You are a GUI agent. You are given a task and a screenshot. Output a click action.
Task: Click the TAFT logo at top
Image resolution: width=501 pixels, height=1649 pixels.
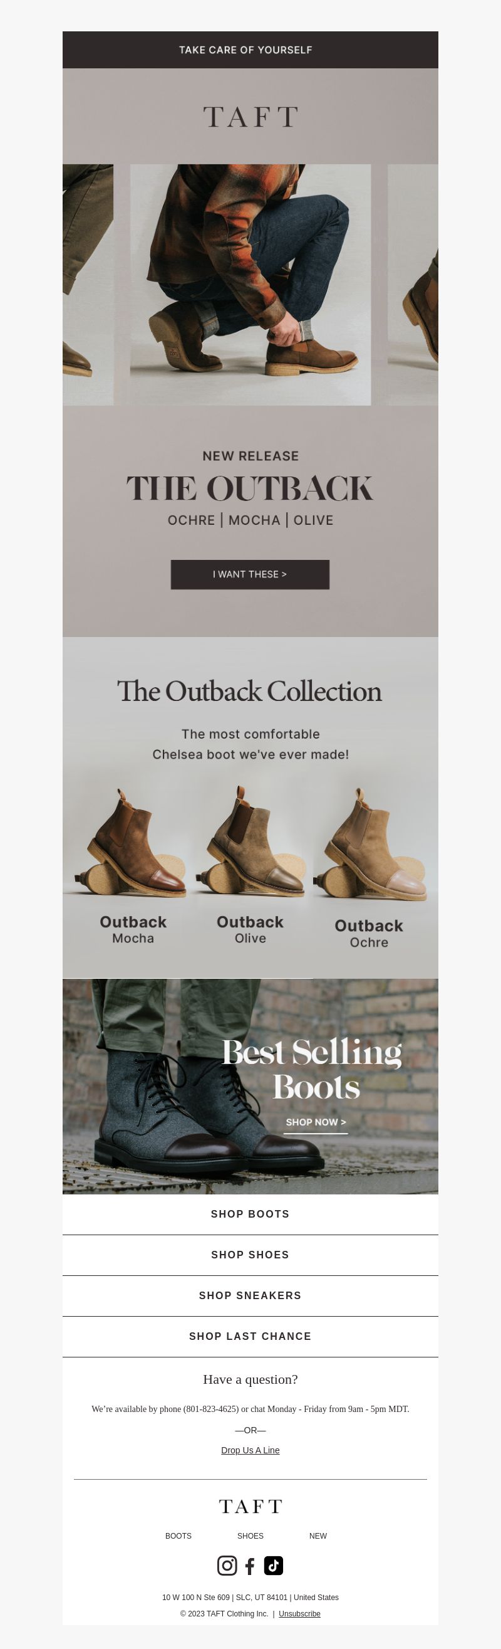(x=250, y=117)
